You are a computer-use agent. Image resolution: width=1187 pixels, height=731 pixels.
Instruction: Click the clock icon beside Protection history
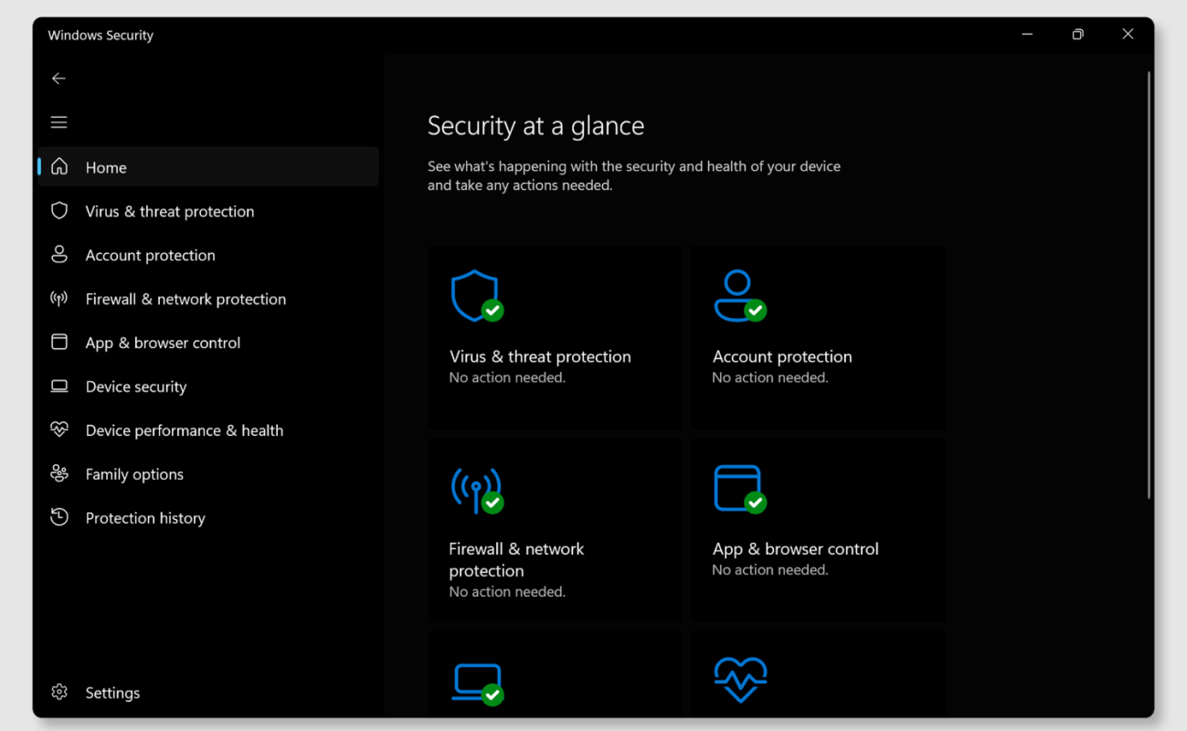[59, 517]
